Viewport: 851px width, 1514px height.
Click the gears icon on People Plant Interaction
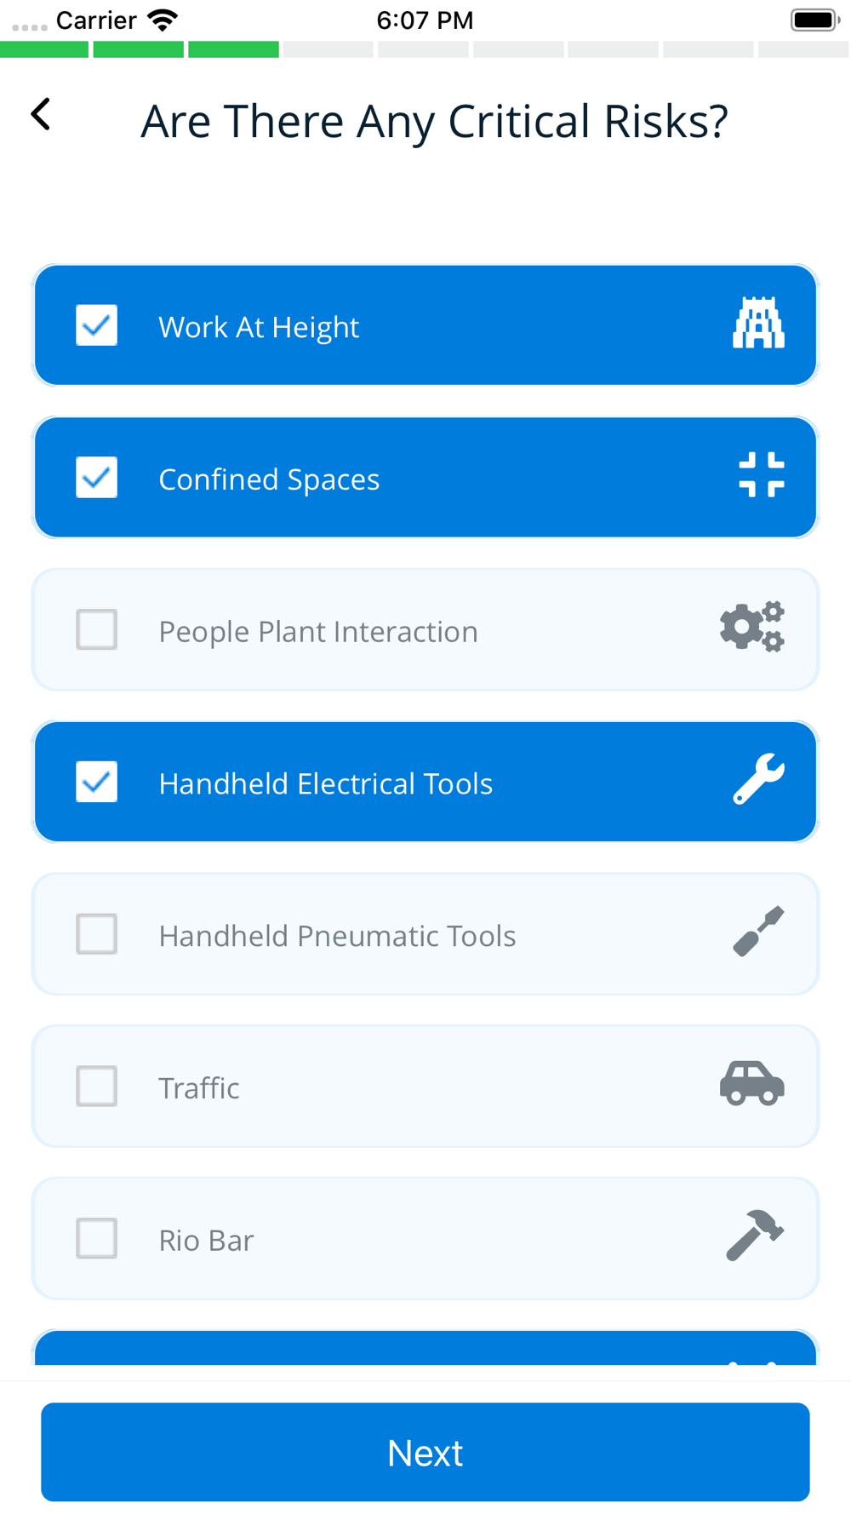click(x=752, y=628)
